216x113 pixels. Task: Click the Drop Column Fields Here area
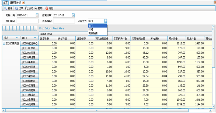[52, 28]
